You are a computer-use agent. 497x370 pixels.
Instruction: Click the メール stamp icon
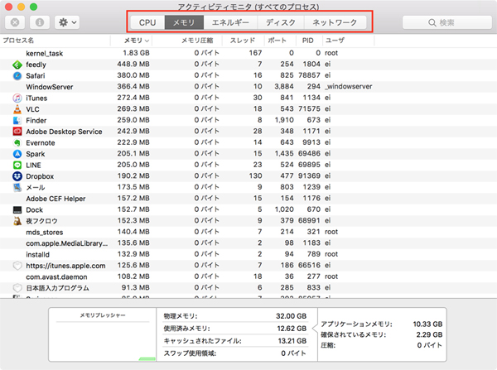tap(17, 187)
